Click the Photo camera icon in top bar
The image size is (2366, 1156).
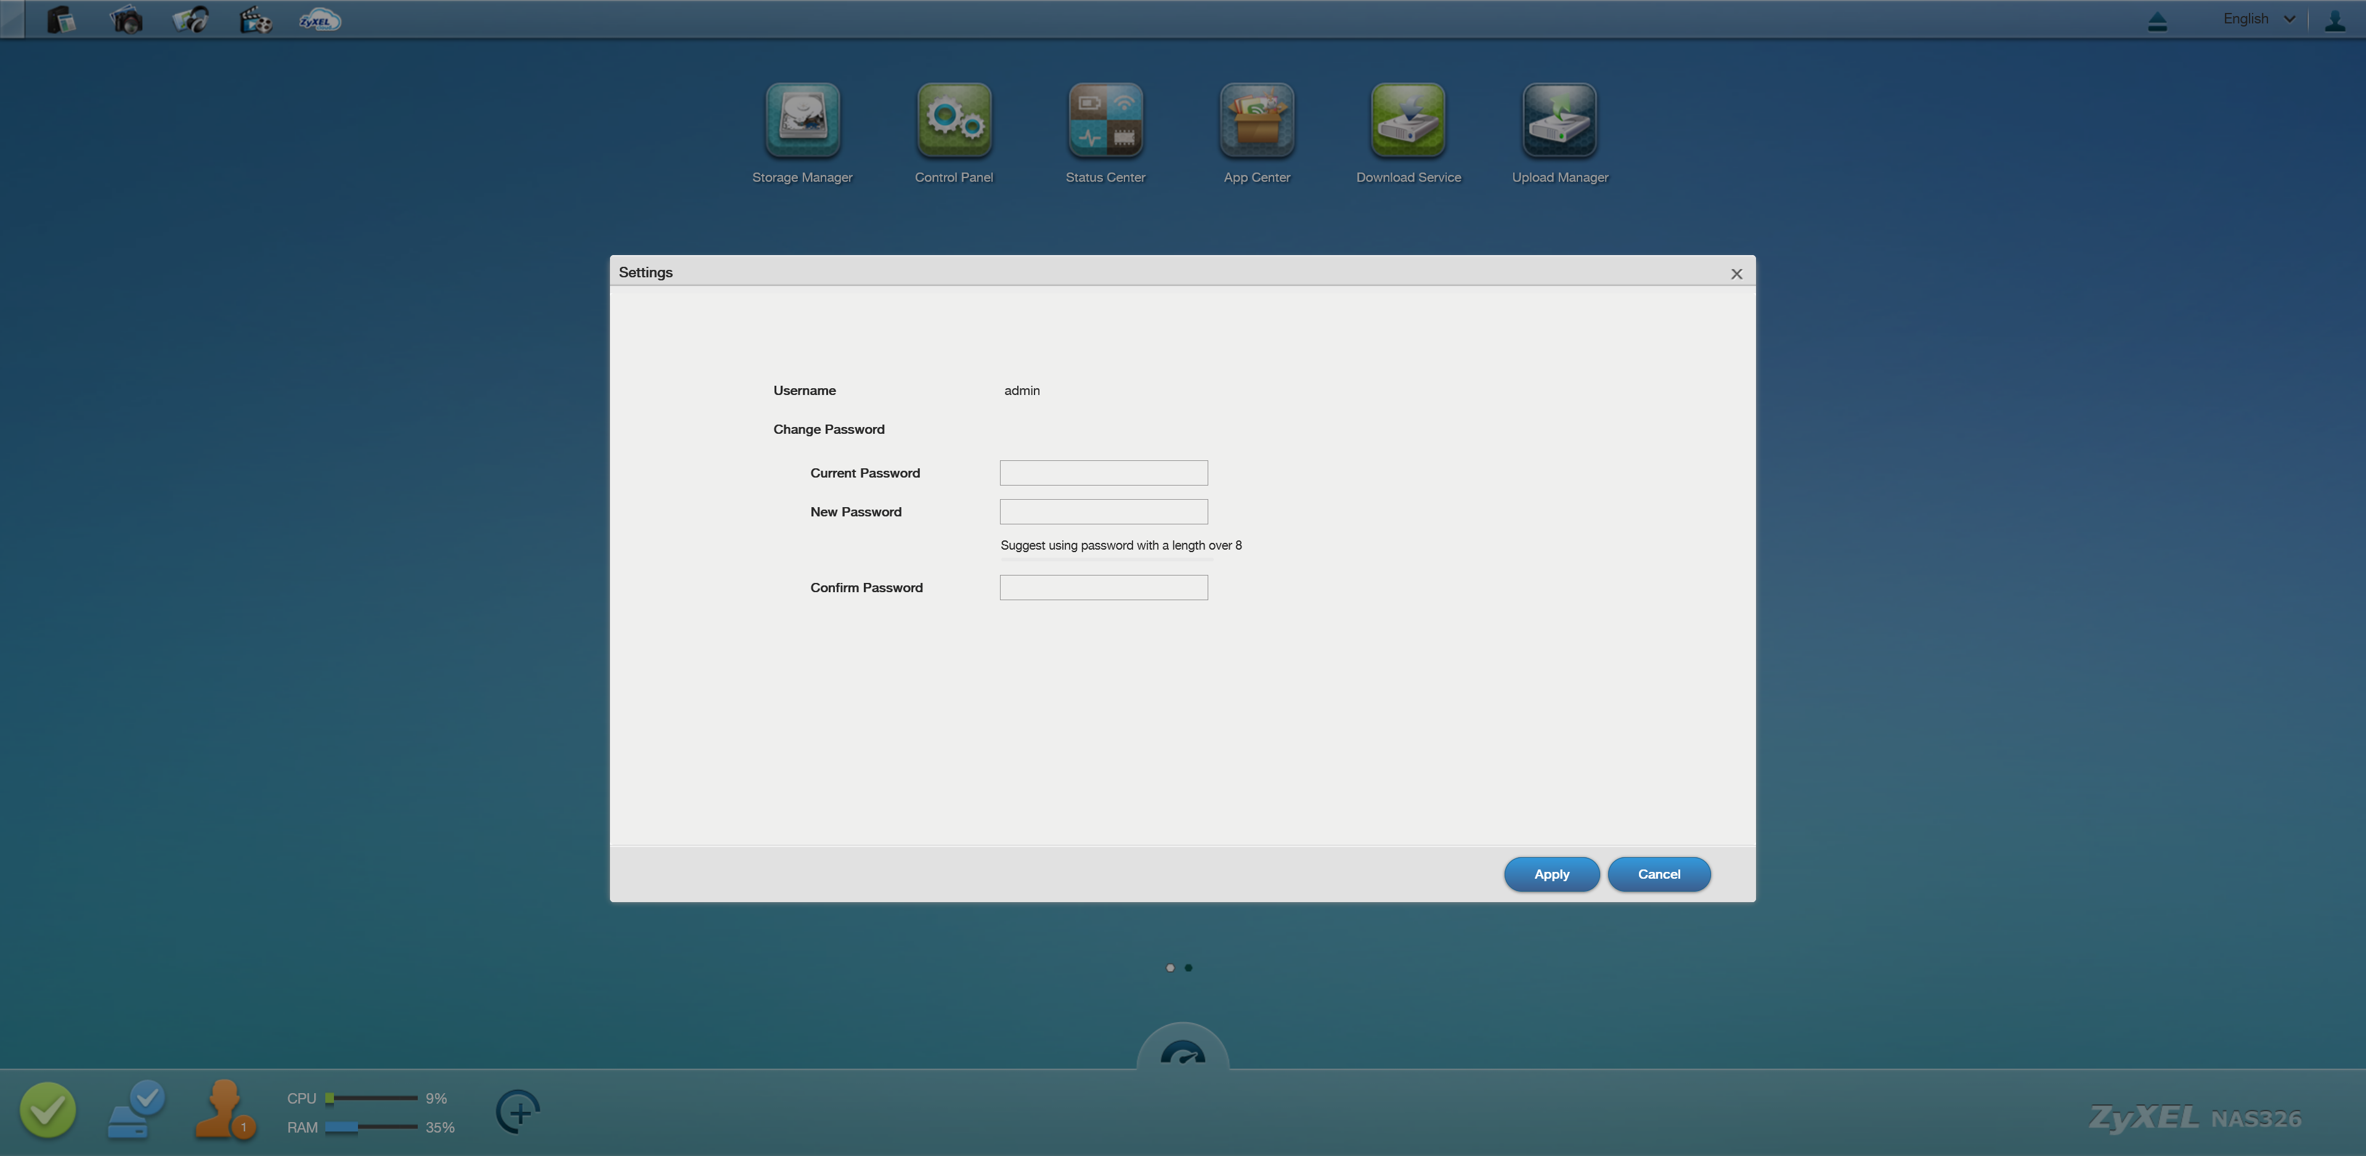pos(126,19)
